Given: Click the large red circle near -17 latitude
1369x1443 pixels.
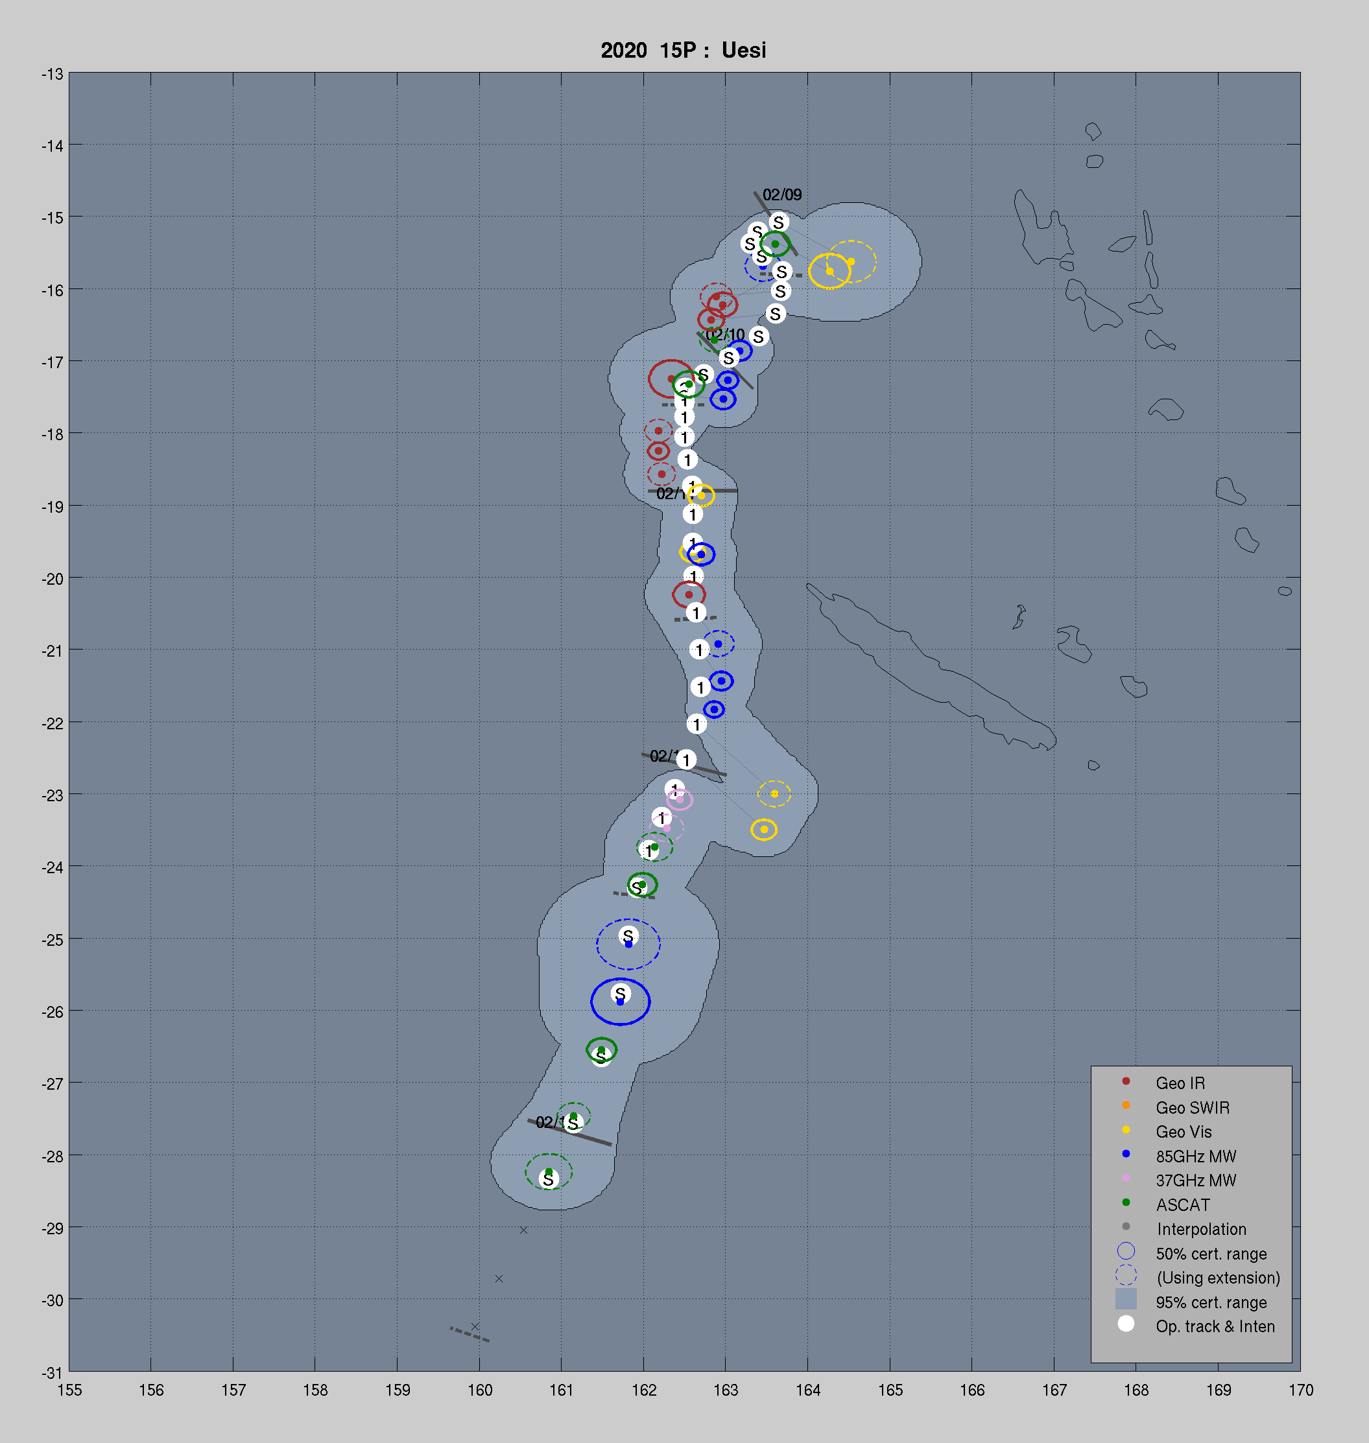Looking at the screenshot, I should (671, 379).
